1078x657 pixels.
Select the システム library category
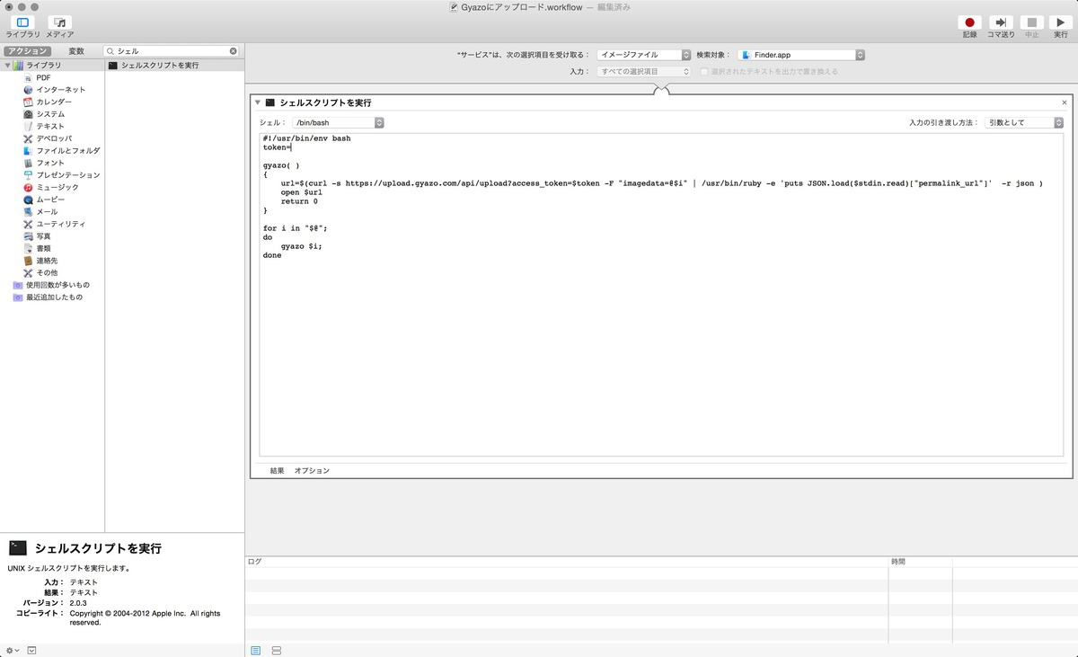click(50, 114)
